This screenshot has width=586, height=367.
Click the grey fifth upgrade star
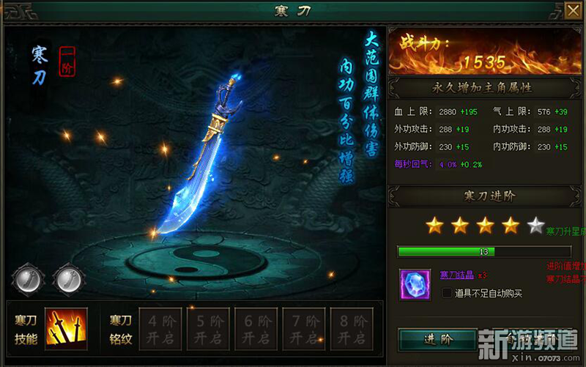click(535, 226)
